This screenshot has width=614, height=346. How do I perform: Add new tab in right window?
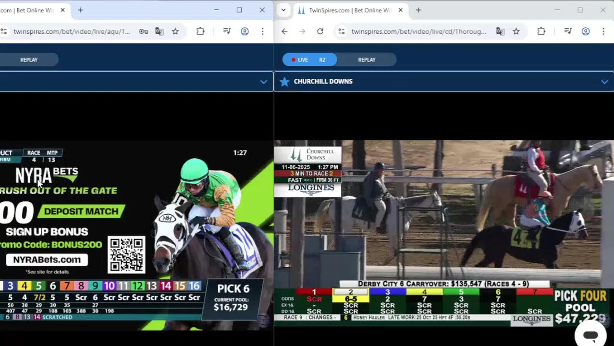418,10
